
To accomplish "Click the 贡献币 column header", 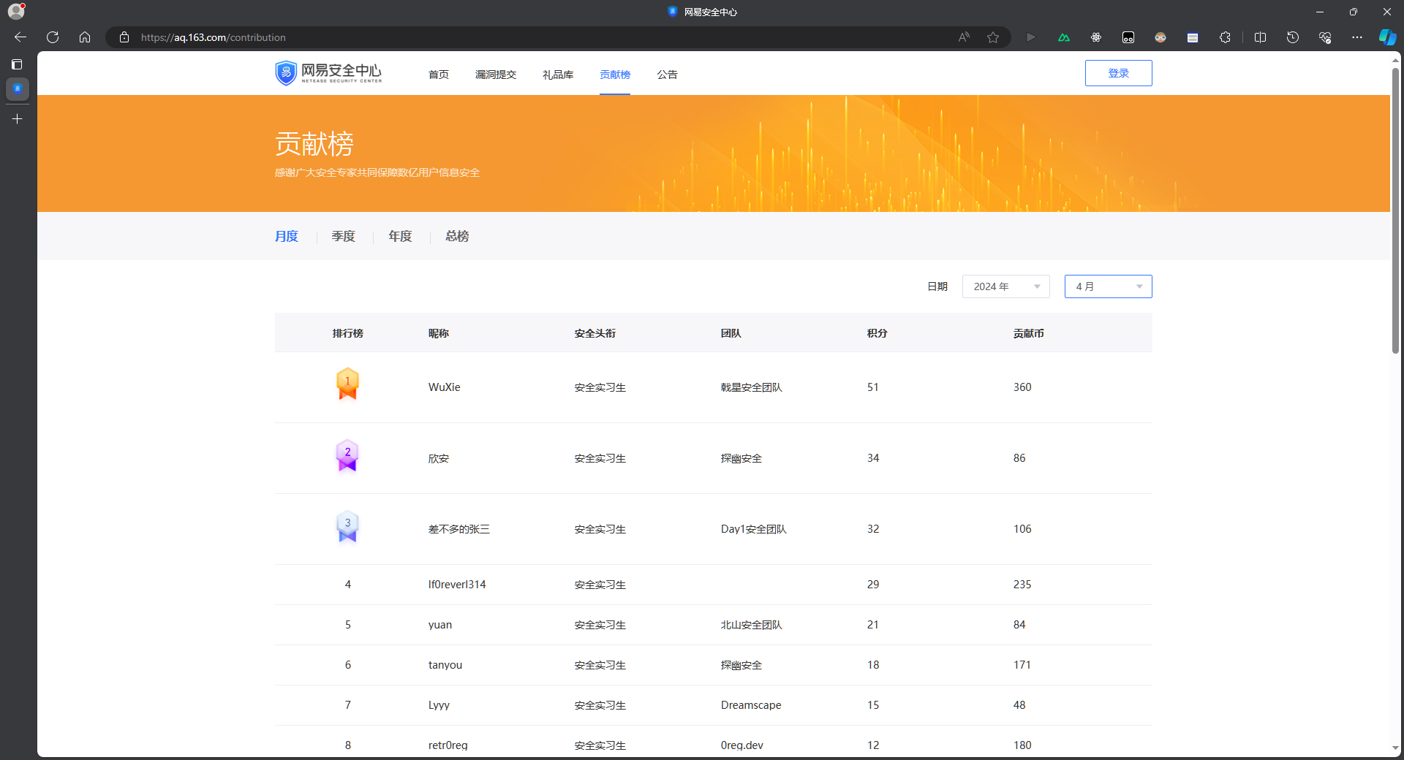I will coord(1029,333).
